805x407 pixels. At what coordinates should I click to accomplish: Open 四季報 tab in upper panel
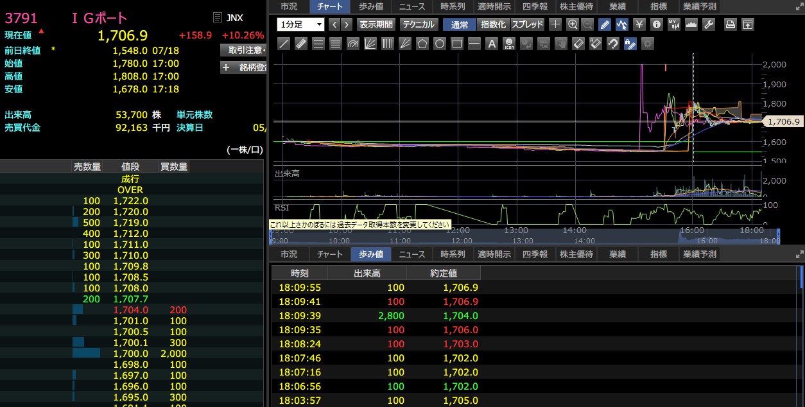click(535, 6)
